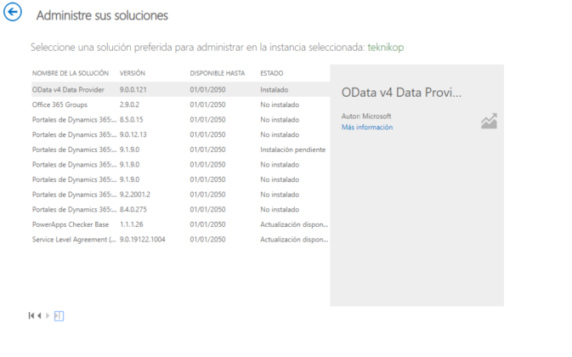Screen dimensions: 572x357
Task: Select the PowerApps Checker Base solution
Action: pos(180,224)
